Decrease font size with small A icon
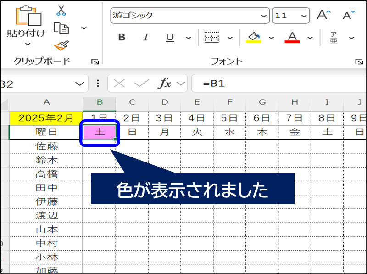Viewport: 367px width, 274px height. coord(349,15)
